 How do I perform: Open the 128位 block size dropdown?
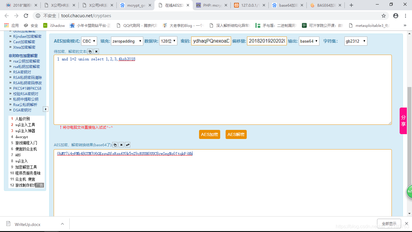168,41
